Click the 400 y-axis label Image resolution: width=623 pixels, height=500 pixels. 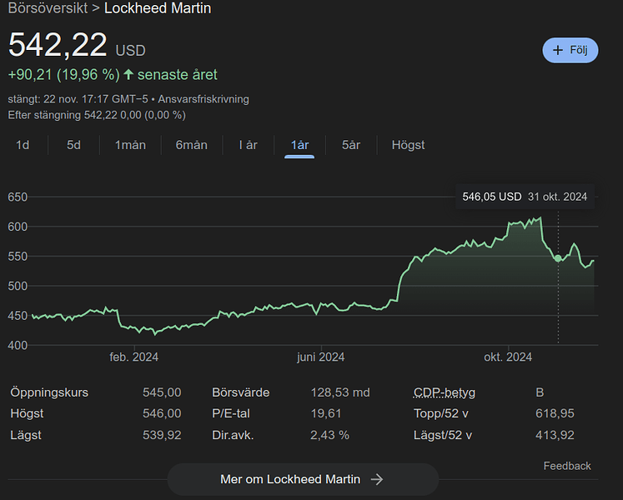[x=18, y=345]
